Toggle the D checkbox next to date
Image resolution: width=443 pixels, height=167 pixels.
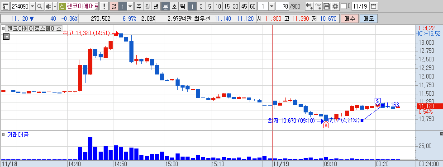[x=343, y=6]
